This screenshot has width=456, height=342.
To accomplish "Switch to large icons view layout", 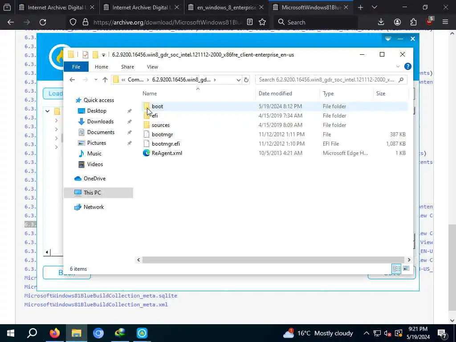I will (406, 269).
